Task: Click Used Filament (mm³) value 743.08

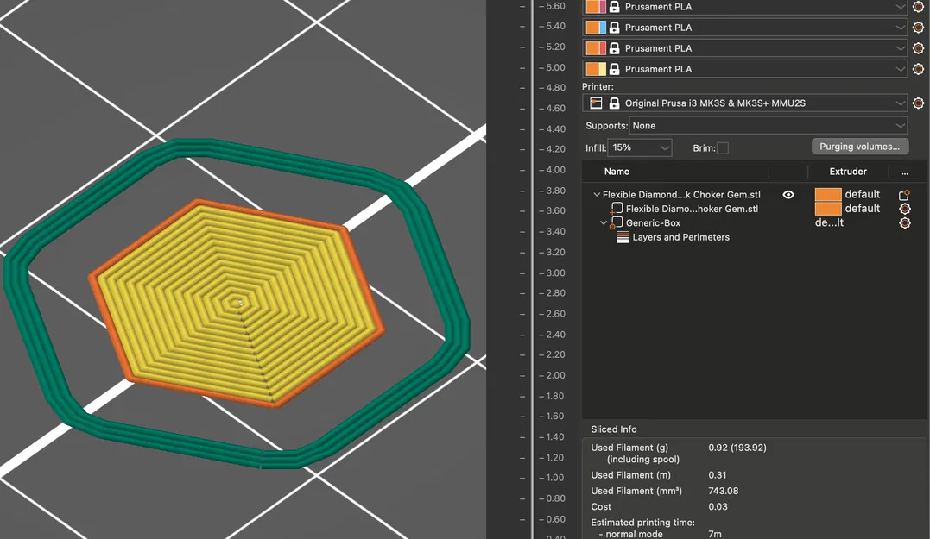Action: click(x=723, y=491)
